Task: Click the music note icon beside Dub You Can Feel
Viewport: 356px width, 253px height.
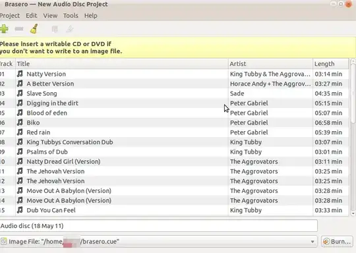Action: [20, 210]
